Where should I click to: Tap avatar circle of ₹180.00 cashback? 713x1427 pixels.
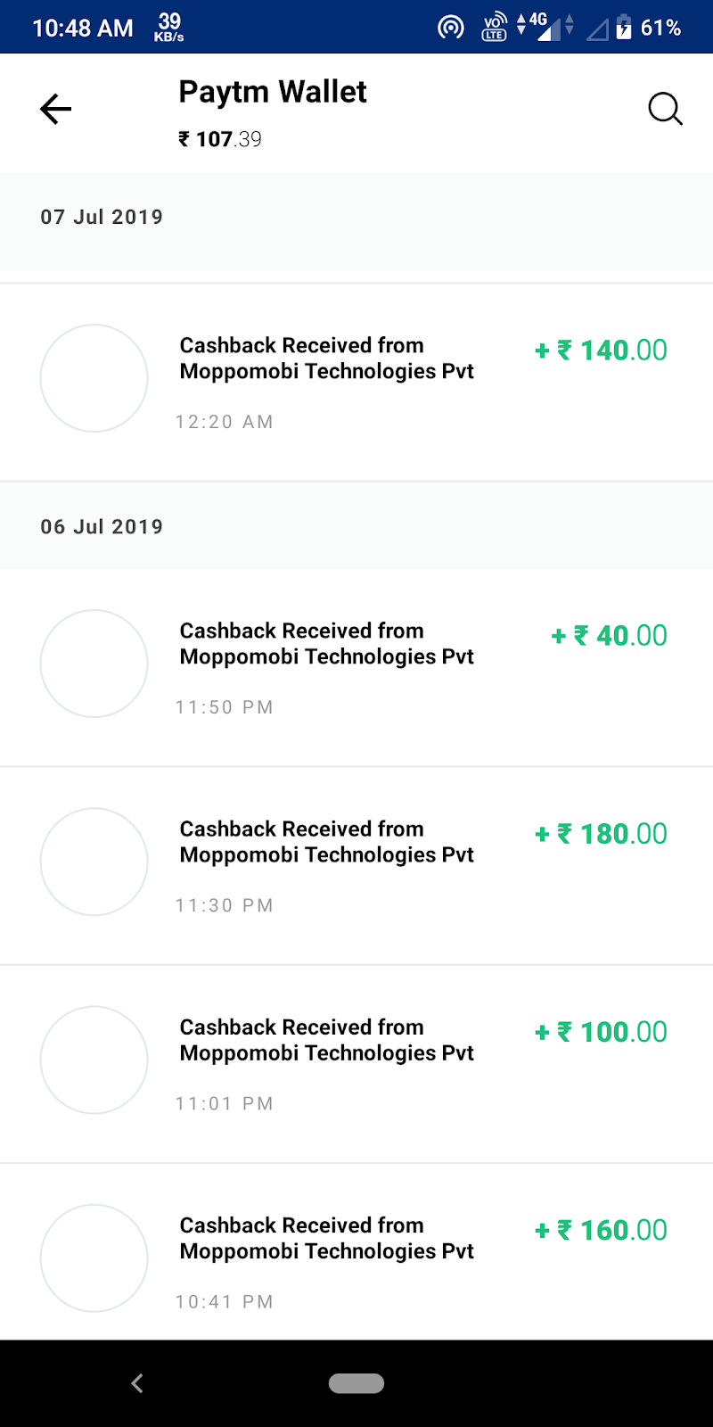(x=94, y=862)
